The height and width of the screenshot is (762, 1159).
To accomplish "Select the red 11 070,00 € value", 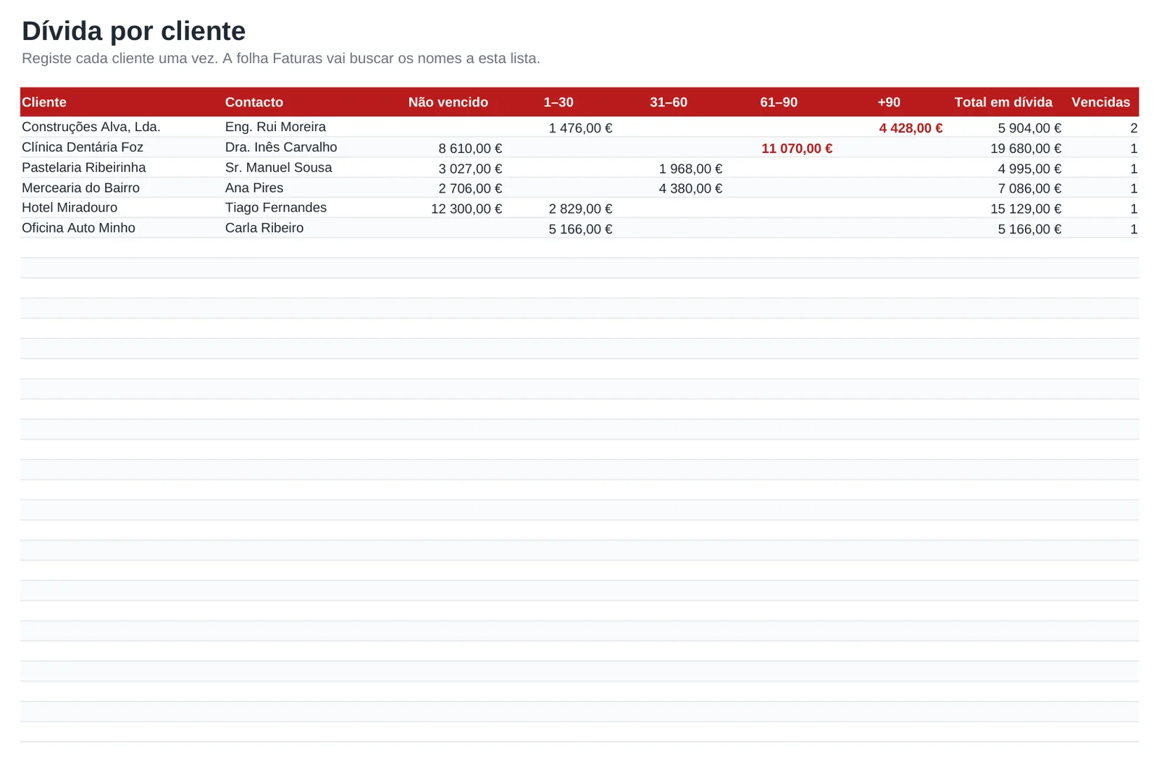I will tap(797, 148).
